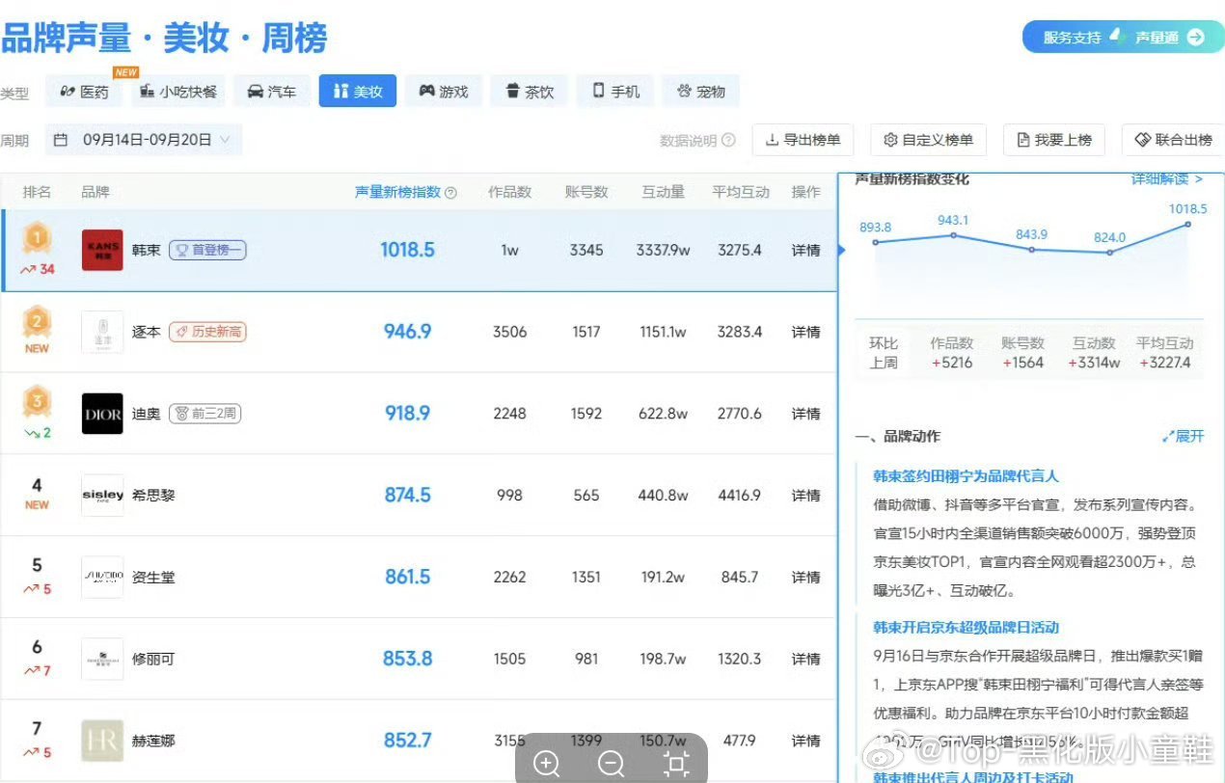Open 详情 for 希思黎 row

(x=806, y=496)
